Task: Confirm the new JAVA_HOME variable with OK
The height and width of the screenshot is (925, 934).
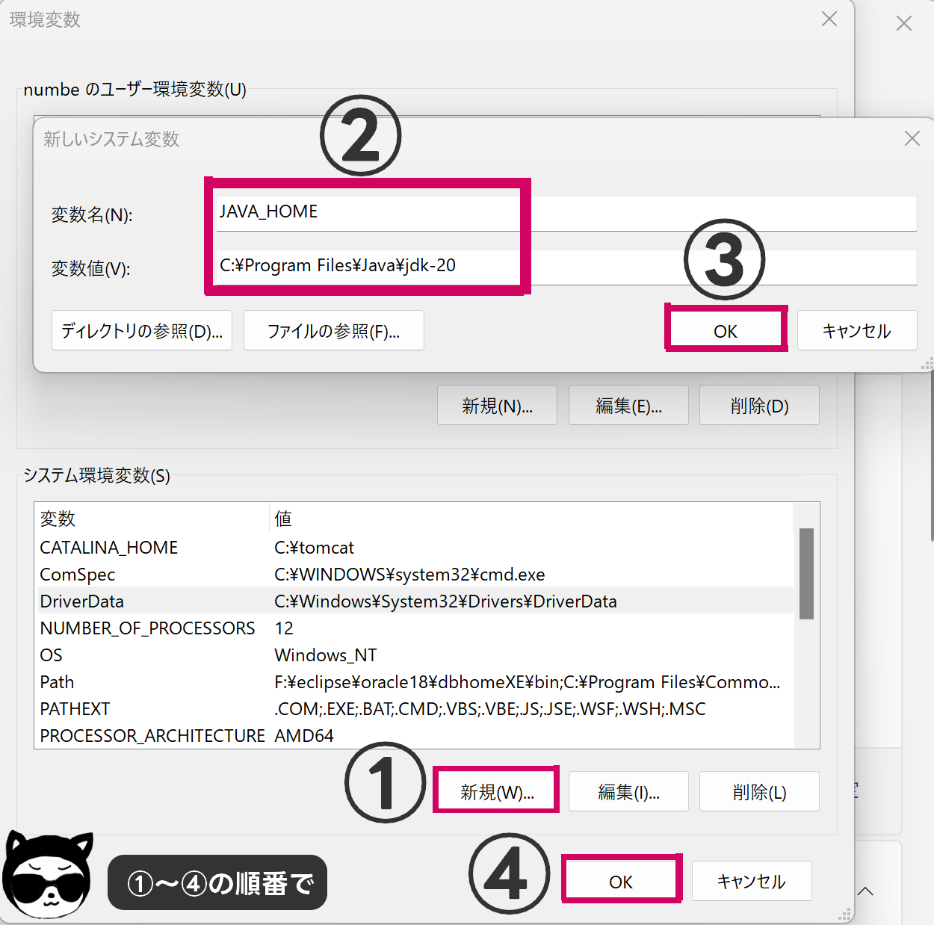Action: click(x=725, y=330)
